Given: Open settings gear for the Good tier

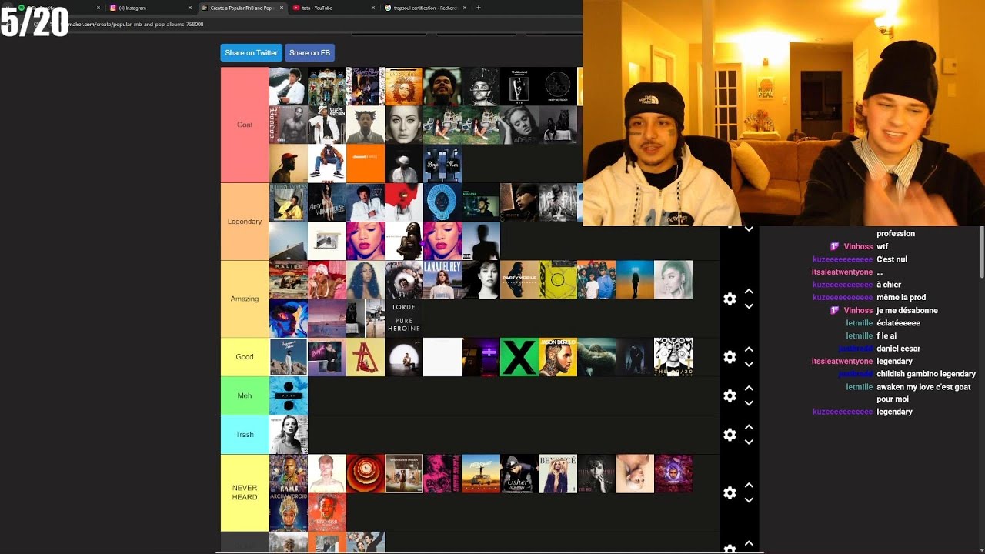Looking at the screenshot, I should coord(730,357).
